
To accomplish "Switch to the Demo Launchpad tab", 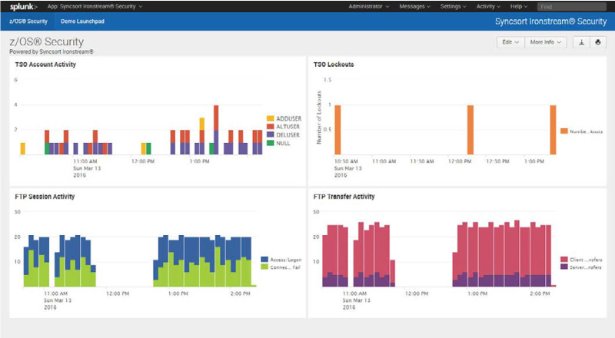I will [x=82, y=22].
